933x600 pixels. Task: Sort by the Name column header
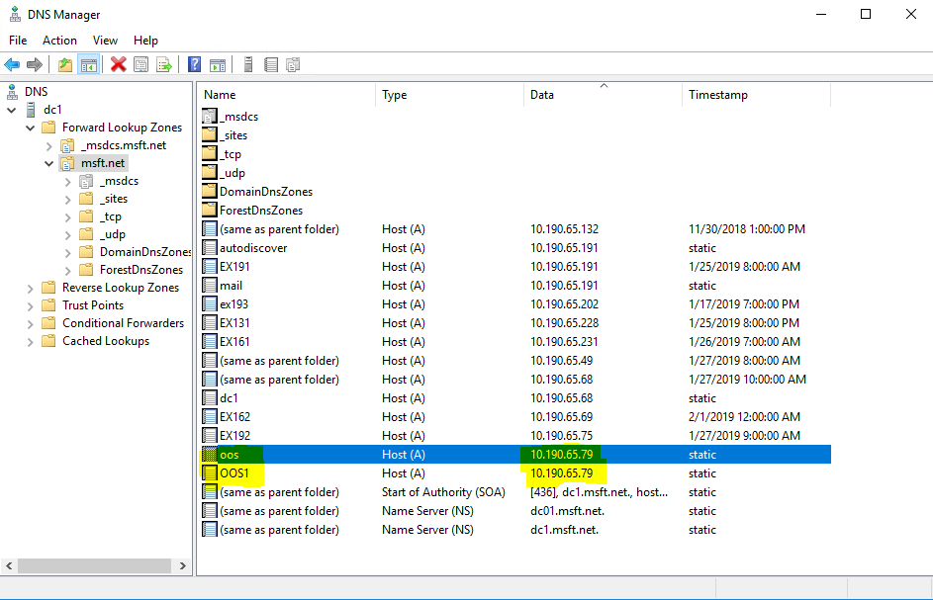[286, 95]
